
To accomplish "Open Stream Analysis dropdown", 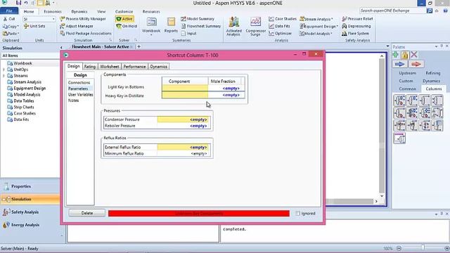I will coord(316,19).
